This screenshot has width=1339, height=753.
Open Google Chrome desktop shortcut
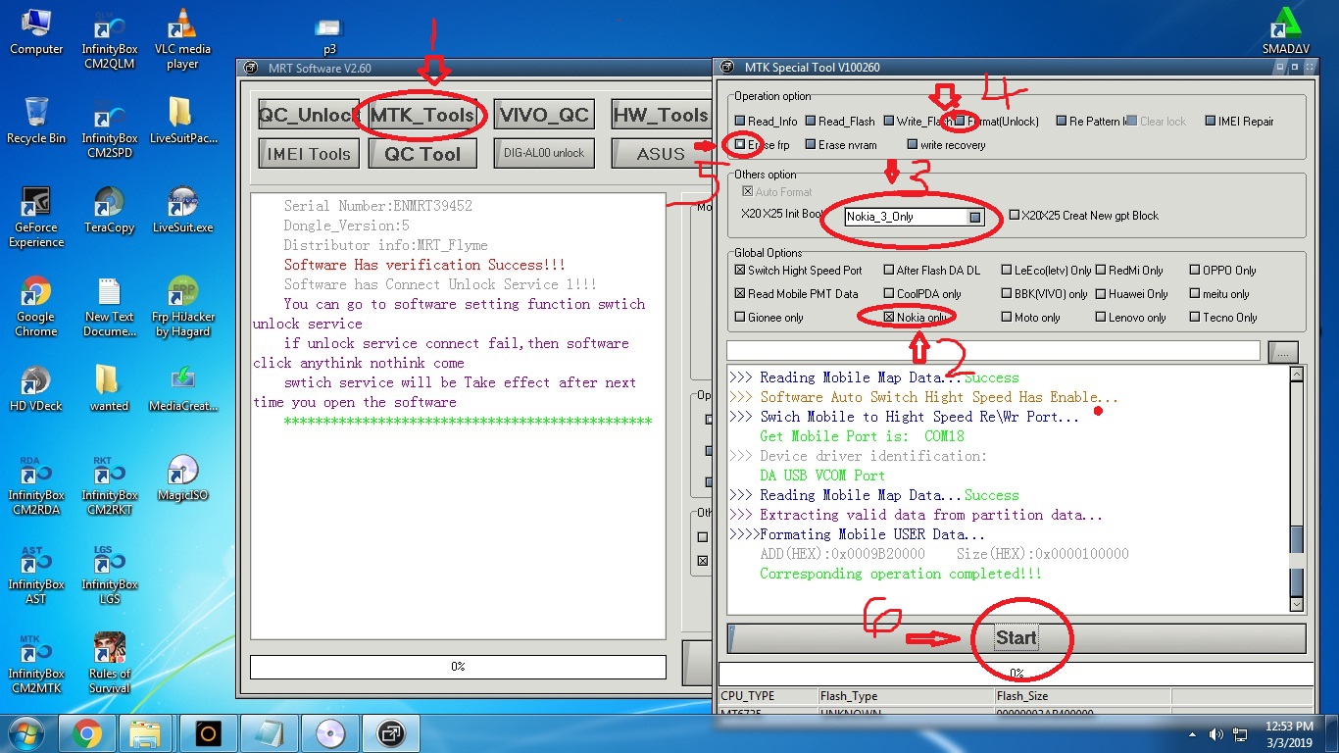36,307
